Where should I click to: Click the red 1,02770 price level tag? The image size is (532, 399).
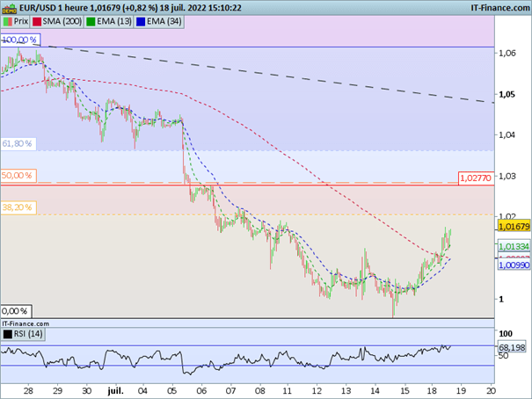pos(476,178)
